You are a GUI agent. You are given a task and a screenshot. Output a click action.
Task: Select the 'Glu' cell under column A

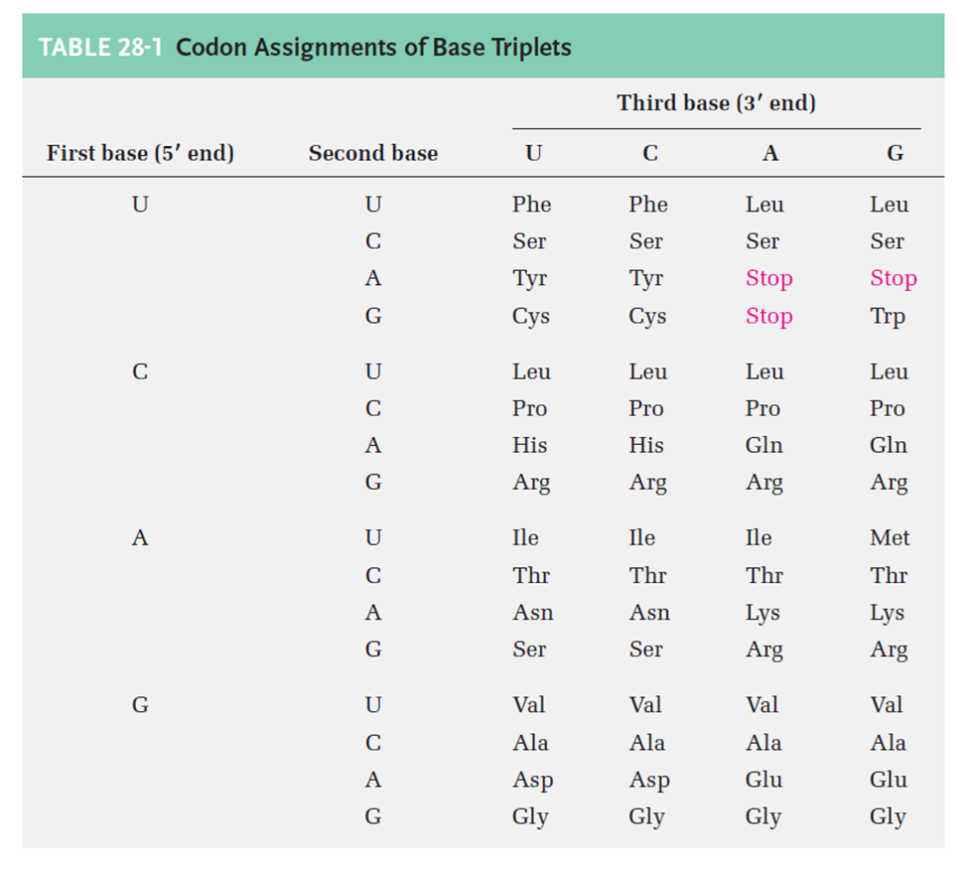pyautogui.click(x=763, y=781)
